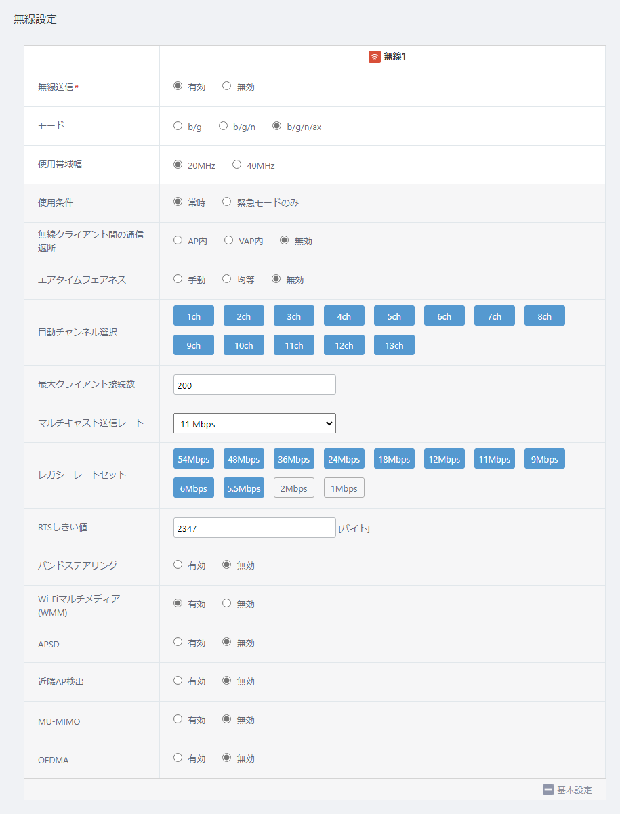Select 緊急モードのみ for 使用条件
The width and height of the screenshot is (620, 814).
pyautogui.click(x=227, y=202)
